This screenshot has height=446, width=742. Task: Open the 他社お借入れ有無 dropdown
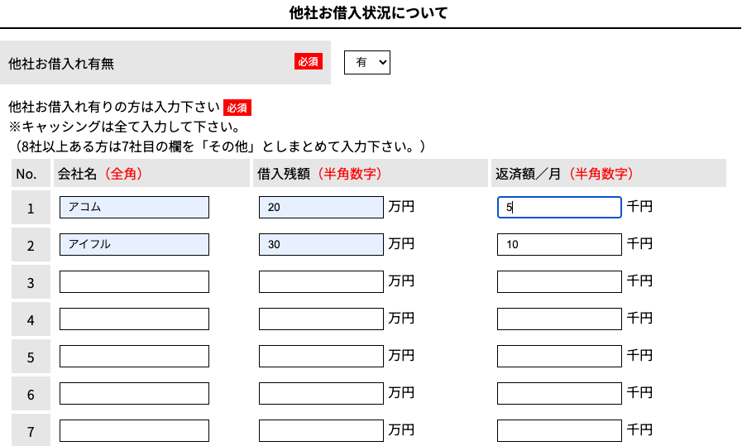[x=366, y=62]
